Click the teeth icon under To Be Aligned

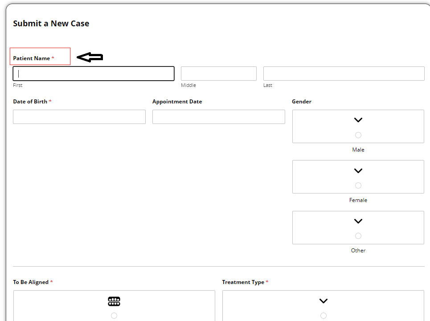[114, 301]
